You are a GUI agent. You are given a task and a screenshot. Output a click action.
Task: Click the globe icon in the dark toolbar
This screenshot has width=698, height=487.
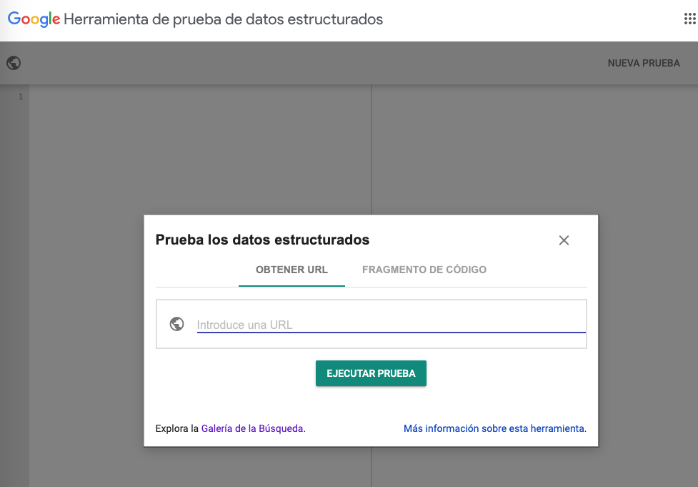pyautogui.click(x=13, y=63)
